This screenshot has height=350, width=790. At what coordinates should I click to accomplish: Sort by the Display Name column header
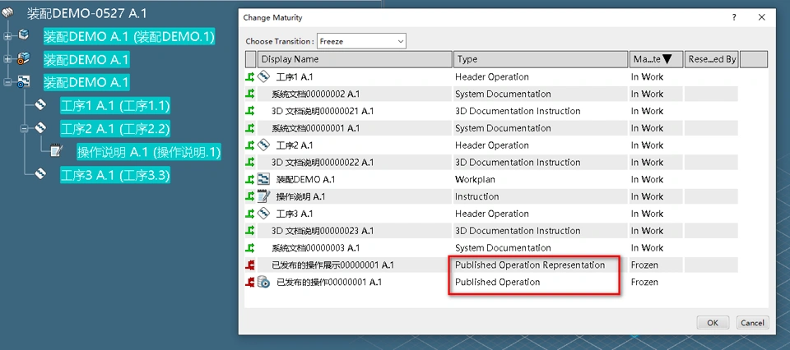click(x=355, y=59)
